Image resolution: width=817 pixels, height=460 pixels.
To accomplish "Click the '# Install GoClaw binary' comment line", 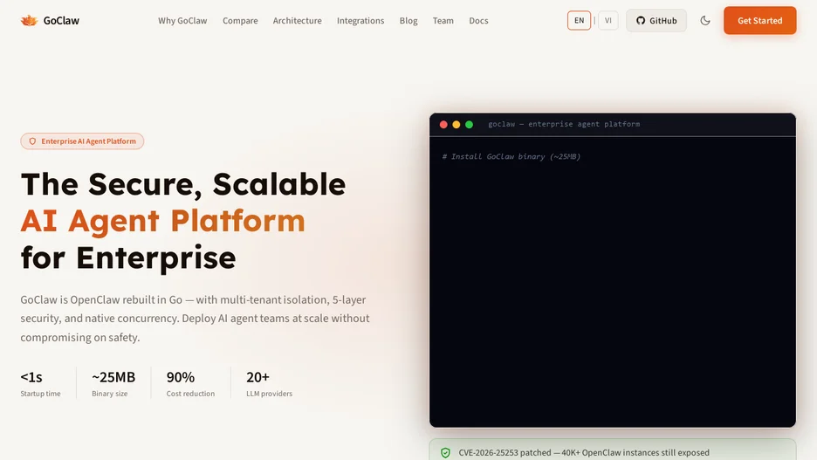I will coord(511,156).
